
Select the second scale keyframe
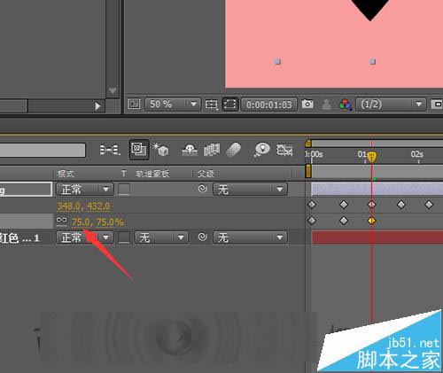click(344, 221)
